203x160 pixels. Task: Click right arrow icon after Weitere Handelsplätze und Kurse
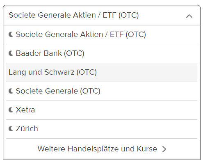(x=164, y=149)
